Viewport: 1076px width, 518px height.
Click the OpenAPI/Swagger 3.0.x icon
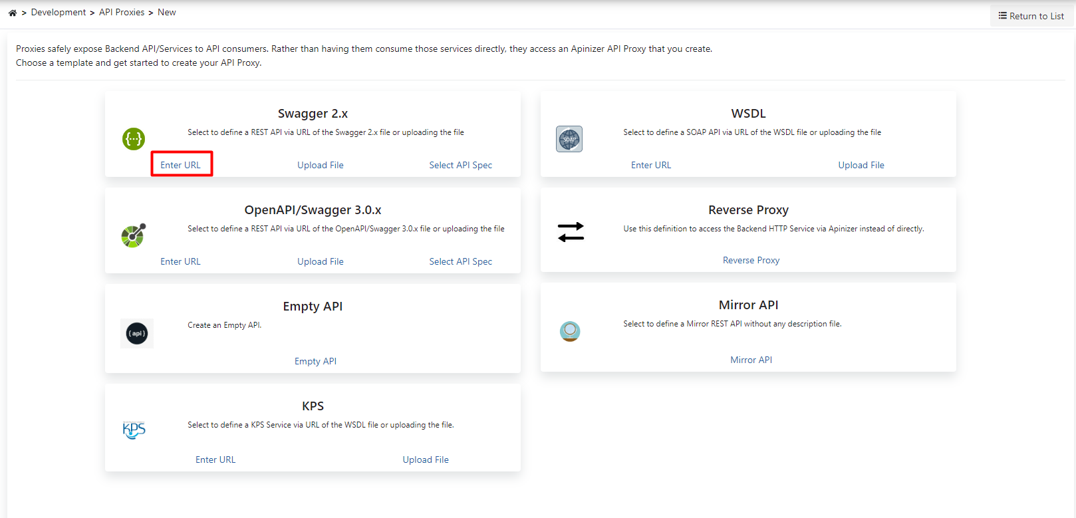click(134, 235)
